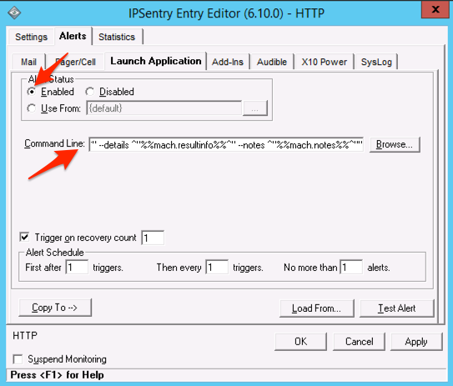Select the Alerts tab
Image resolution: width=453 pixels, height=386 pixels.
tap(73, 36)
